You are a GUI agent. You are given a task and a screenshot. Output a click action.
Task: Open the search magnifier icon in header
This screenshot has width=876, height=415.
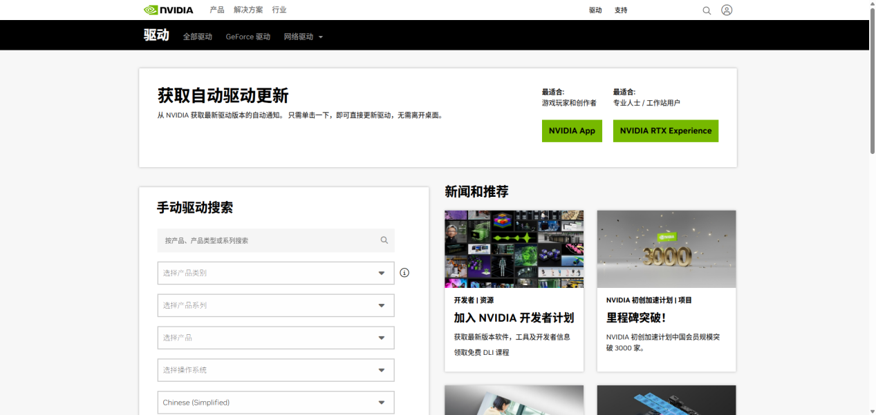coord(707,10)
